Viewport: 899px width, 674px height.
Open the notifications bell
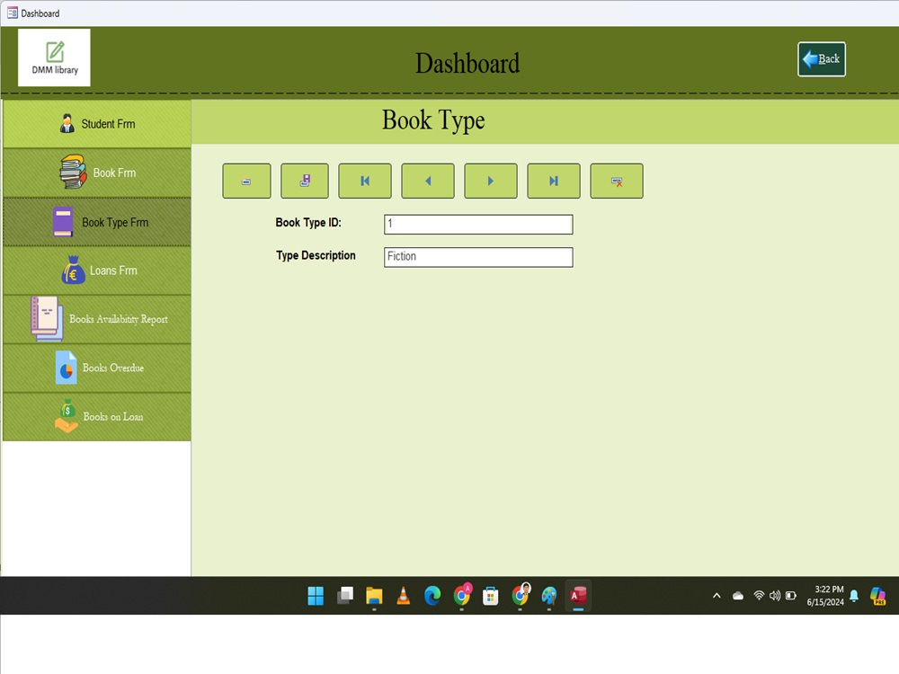854,596
